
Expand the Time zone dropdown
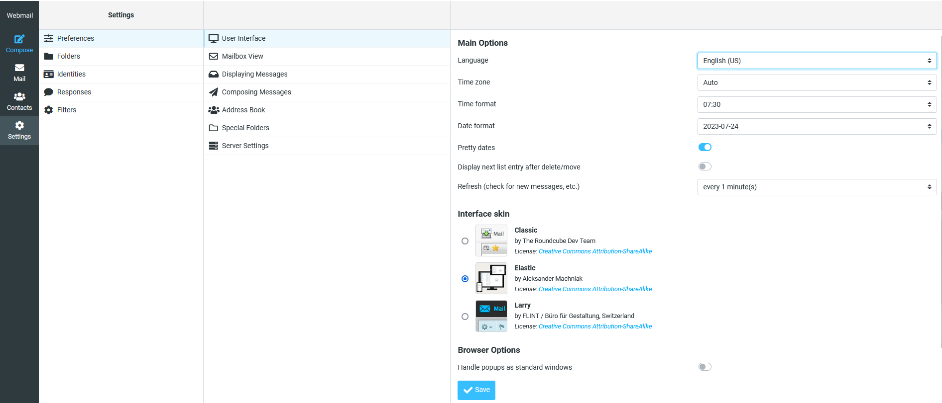pos(817,82)
